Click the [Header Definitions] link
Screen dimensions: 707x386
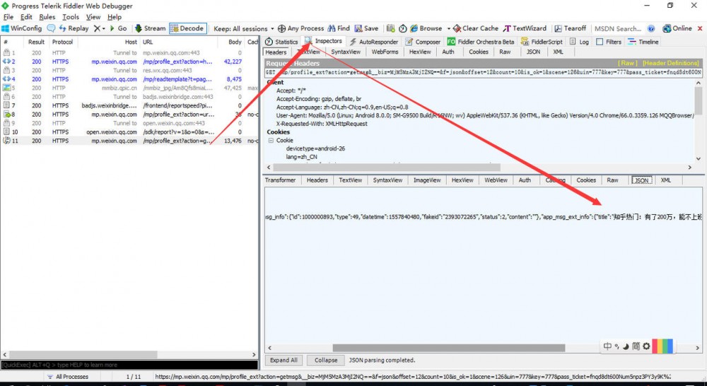(670, 63)
